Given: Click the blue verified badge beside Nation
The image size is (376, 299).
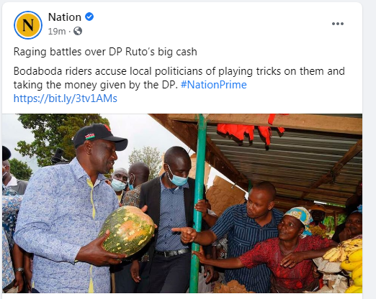Looking at the screenshot, I should pos(89,17).
